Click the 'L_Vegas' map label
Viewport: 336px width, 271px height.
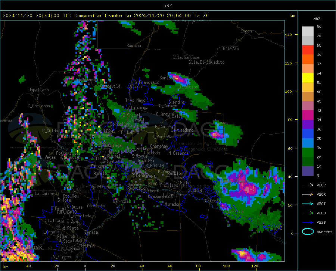pyautogui.click(x=48, y=157)
